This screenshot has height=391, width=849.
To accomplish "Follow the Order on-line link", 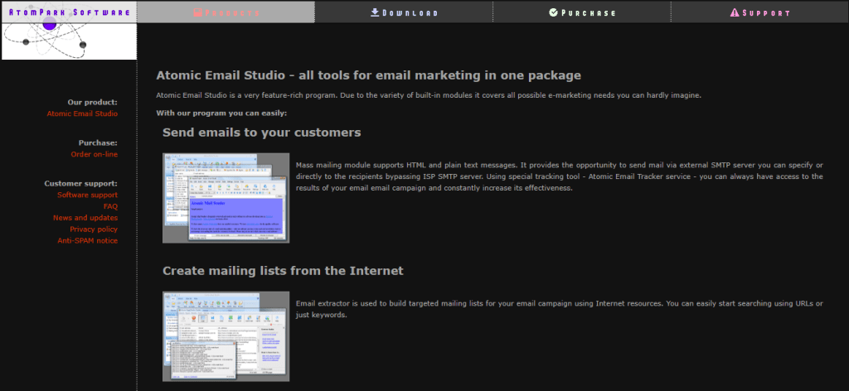I will [95, 154].
